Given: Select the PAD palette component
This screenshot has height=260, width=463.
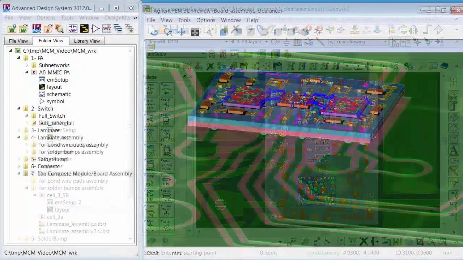Looking at the screenshot, I should 166,120.
